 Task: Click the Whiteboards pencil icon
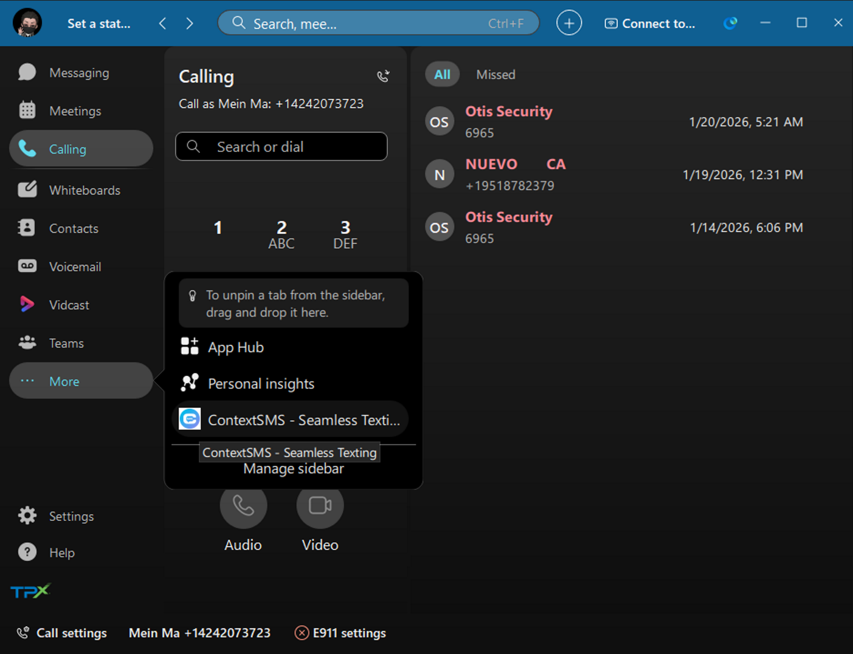coord(27,189)
